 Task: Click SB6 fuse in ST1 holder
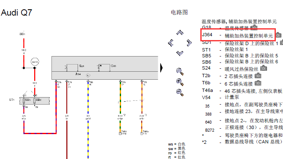(x=35, y=100)
